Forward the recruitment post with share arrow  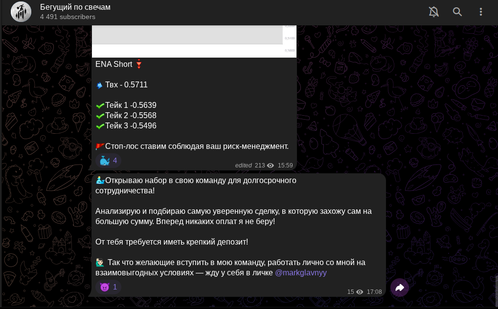pyautogui.click(x=400, y=288)
